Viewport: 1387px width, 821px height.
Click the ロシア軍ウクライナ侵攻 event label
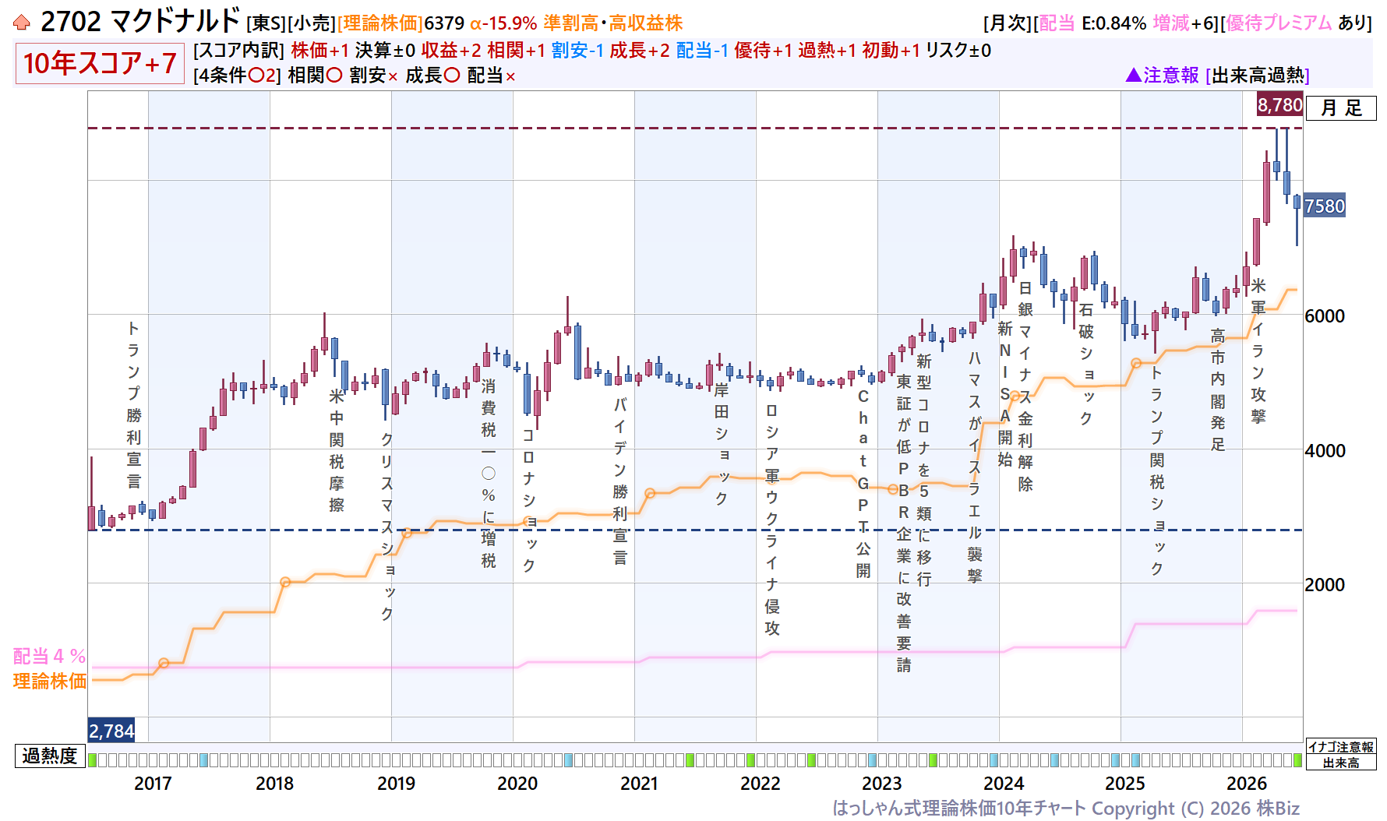(772, 520)
